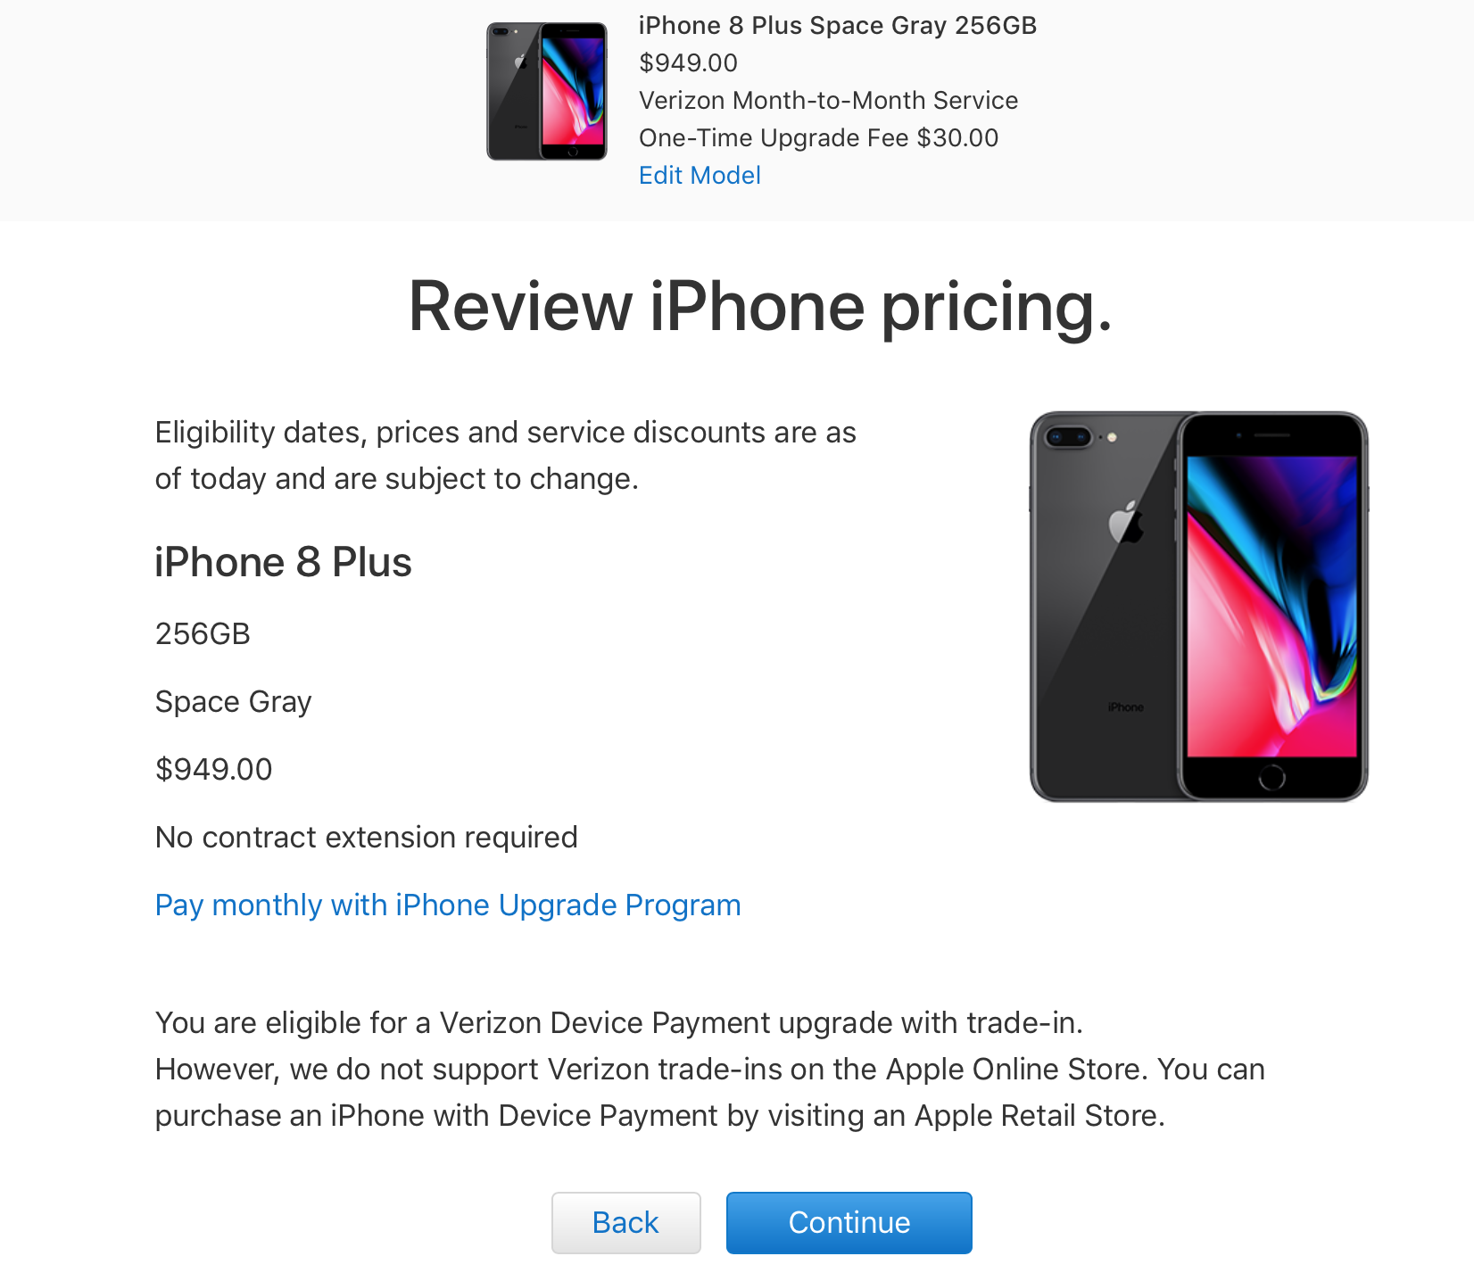This screenshot has width=1474, height=1281.
Task: Click the No contract extension required text
Action: 367,837
